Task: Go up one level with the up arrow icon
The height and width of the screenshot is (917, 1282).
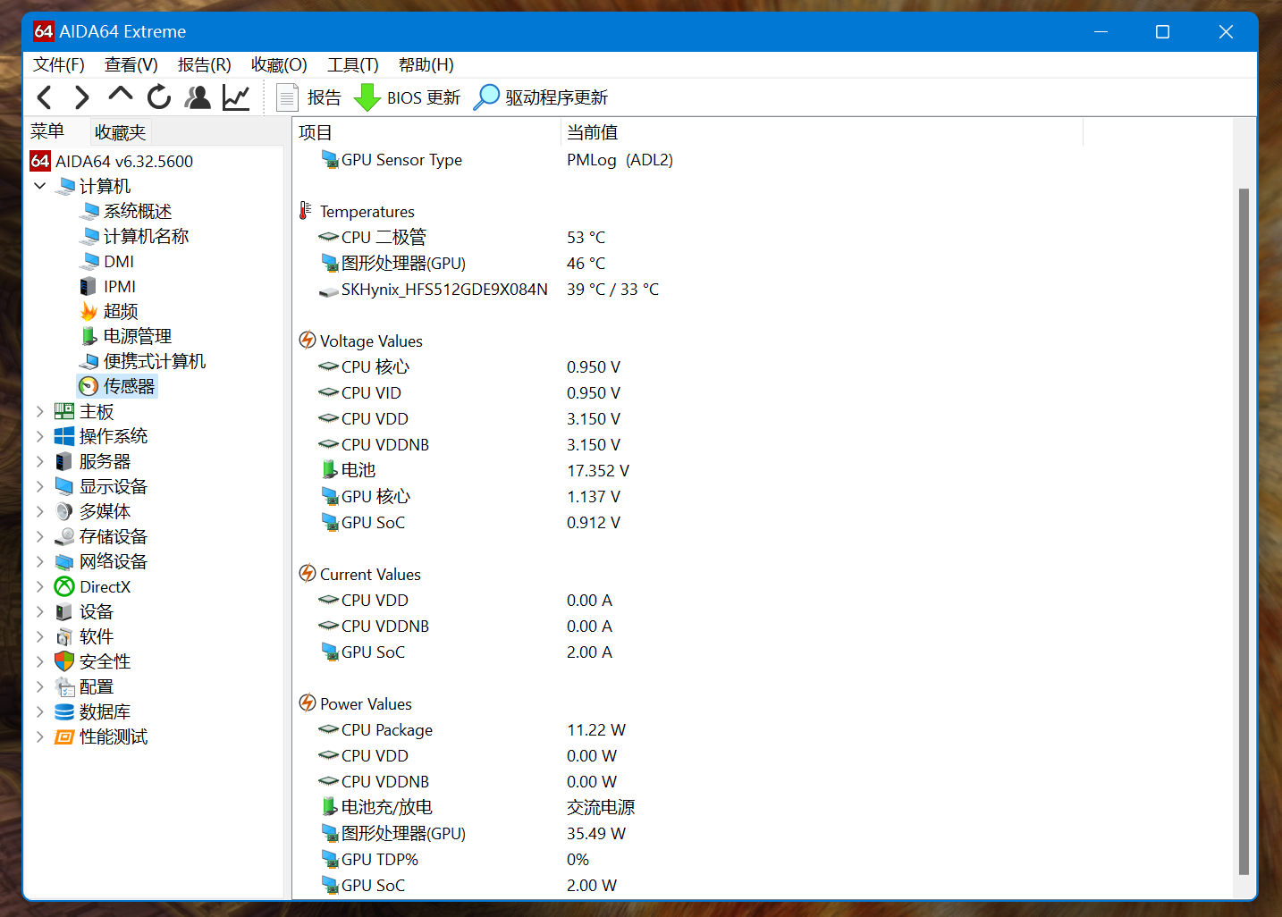Action: 120,96
